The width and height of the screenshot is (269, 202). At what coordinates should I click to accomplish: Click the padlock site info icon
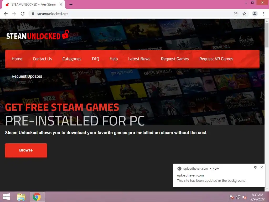(33, 14)
